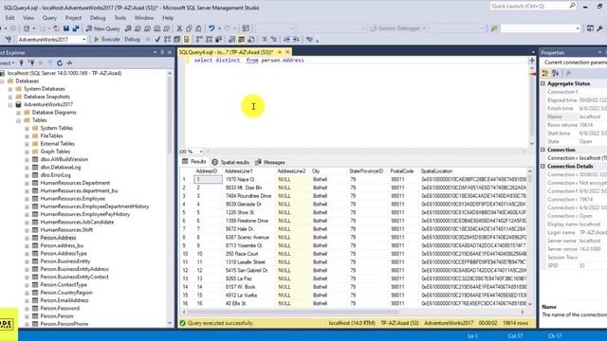
Task: Click the Decrease Indent icon
Action: click(x=286, y=40)
